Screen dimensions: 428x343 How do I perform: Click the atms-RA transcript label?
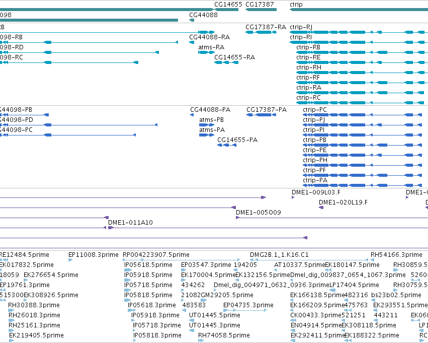point(211,47)
